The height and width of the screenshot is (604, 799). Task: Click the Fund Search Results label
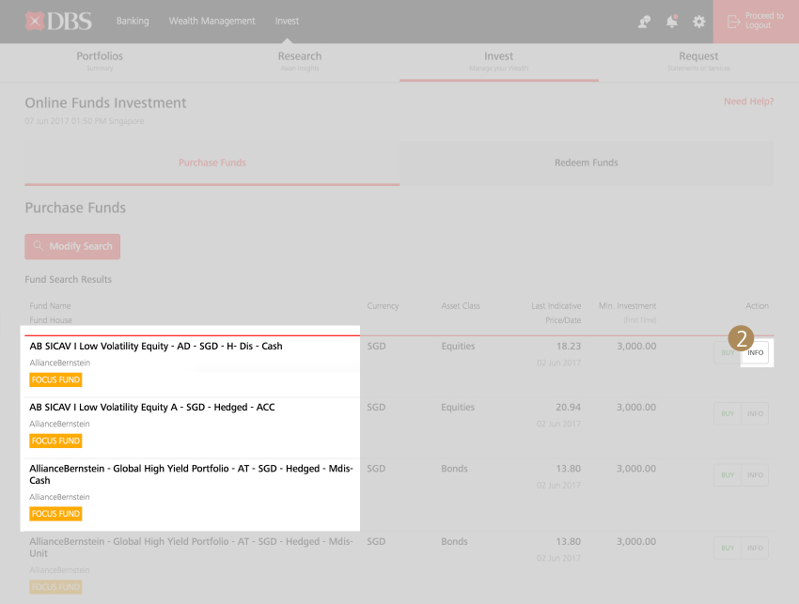pyautogui.click(x=69, y=280)
